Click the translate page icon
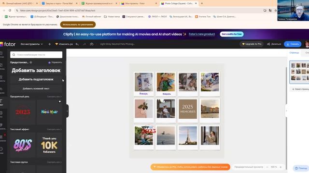Image resolution: width=309 pixels, height=173 pixels. (x=270, y=11)
